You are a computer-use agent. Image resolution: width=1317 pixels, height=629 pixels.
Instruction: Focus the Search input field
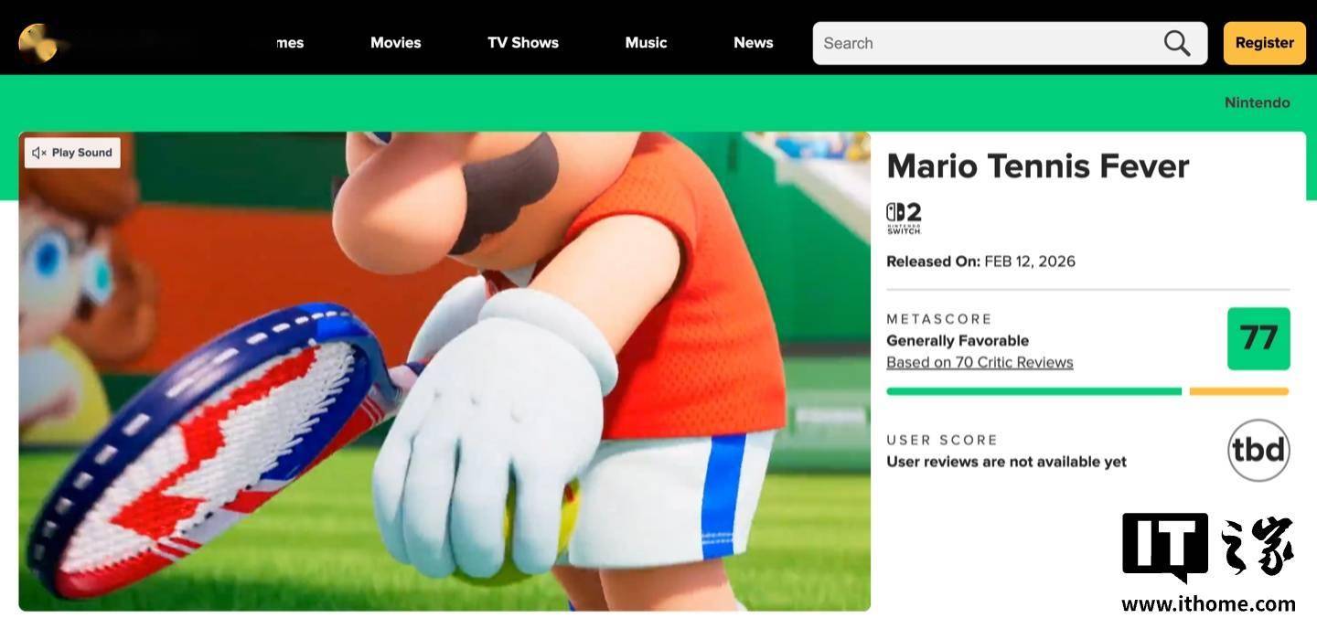point(988,43)
